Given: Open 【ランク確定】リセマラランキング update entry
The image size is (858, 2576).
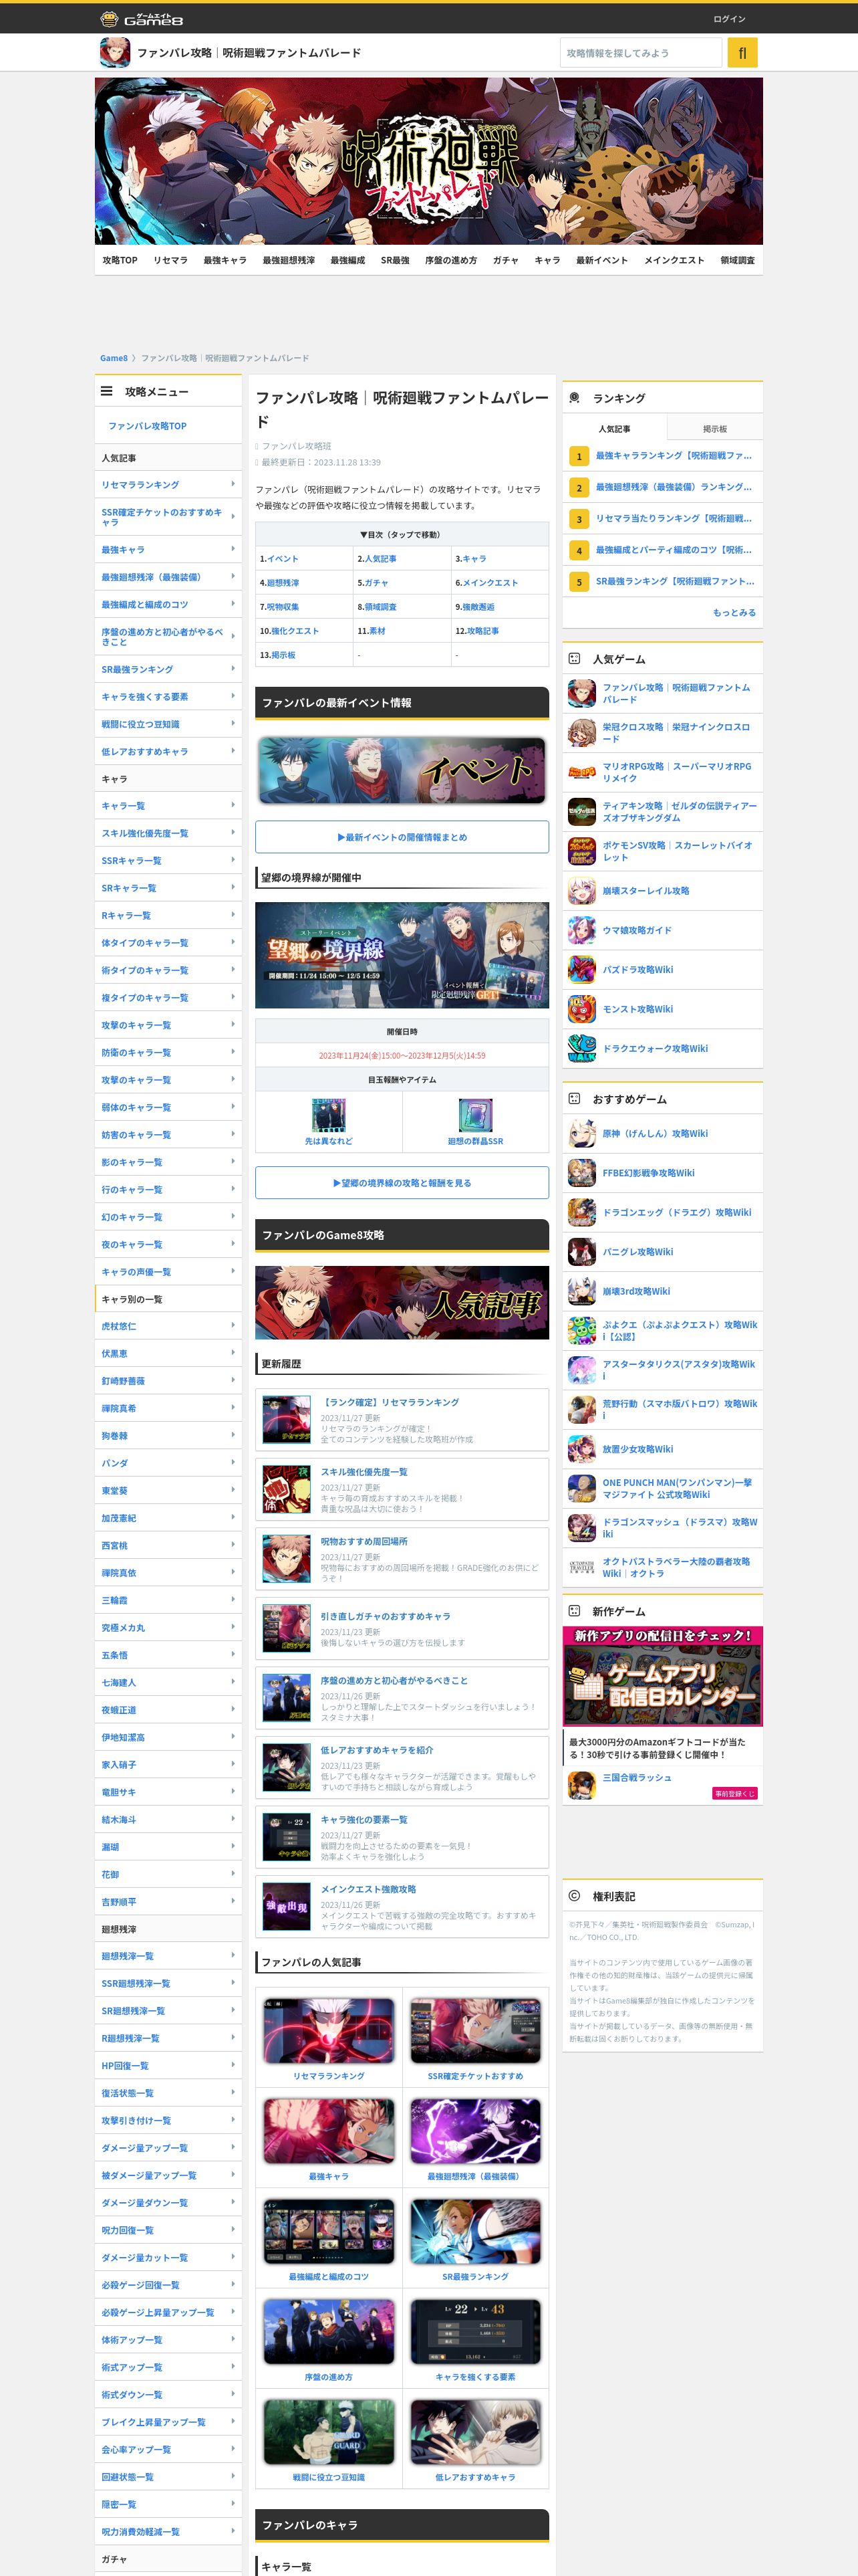Looking at the screenshot, I should (402, 1420).
